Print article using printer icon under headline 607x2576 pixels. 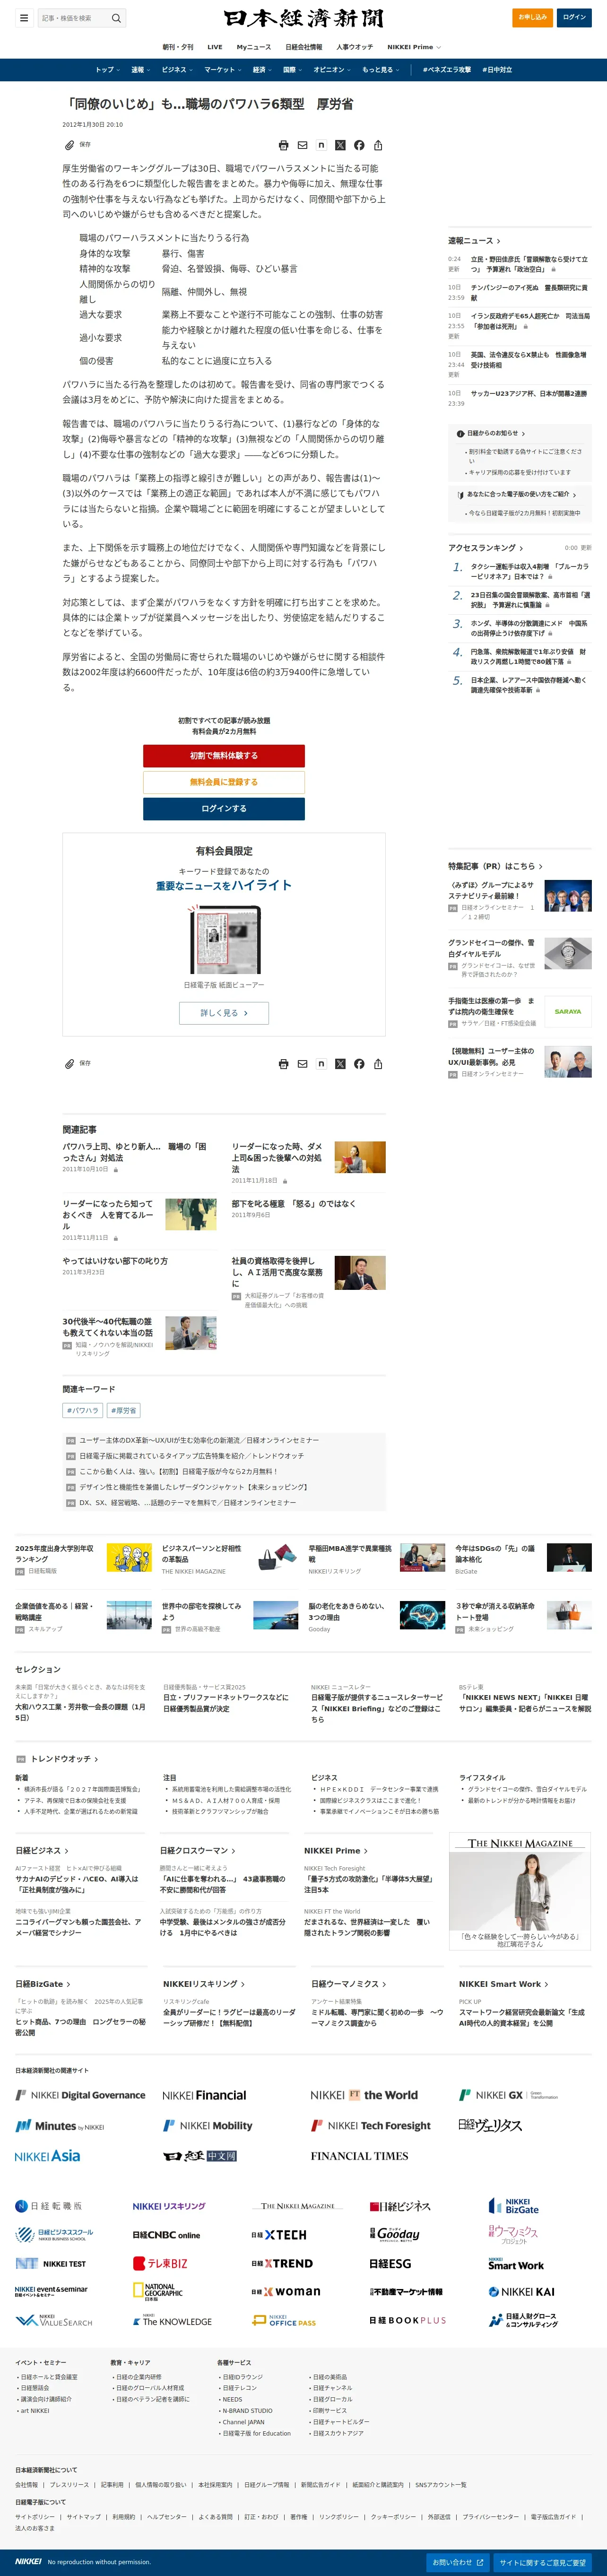(283, 145)
